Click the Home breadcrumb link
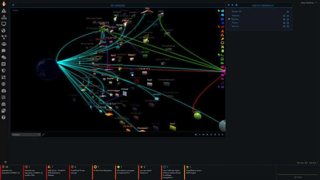The width and height of the screenshot is (320, 180). (x=15, y=10)
